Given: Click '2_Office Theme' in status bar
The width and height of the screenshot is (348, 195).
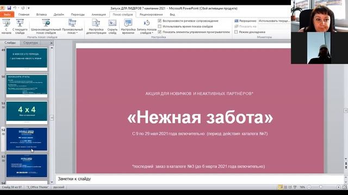Looking at the screenshot, I should (38, 187).
